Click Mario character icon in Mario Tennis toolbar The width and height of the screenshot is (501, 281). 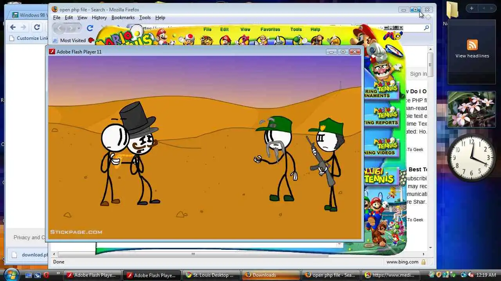(225, 39)
